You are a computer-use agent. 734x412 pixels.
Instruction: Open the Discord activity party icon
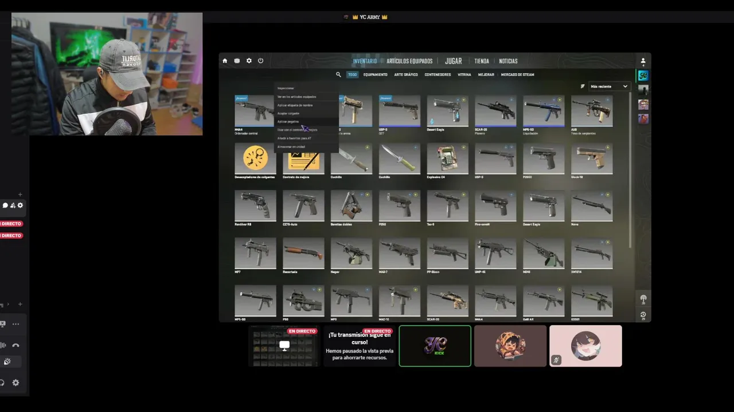(7, 362)
